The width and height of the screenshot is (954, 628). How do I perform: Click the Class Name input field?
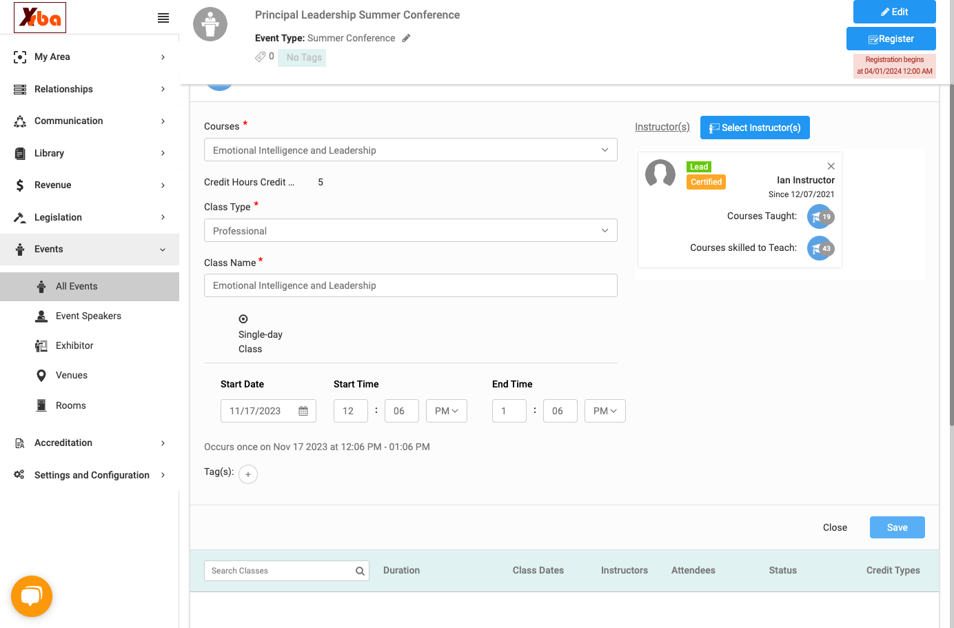[x=411, y=285]
